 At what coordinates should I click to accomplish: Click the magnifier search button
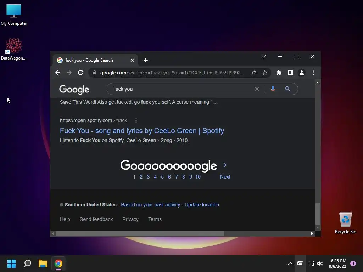pyautogui.click(x=287, y=89)
